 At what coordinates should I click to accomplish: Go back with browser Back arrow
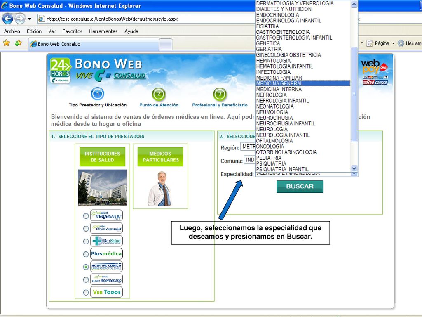tap(7, 19)
